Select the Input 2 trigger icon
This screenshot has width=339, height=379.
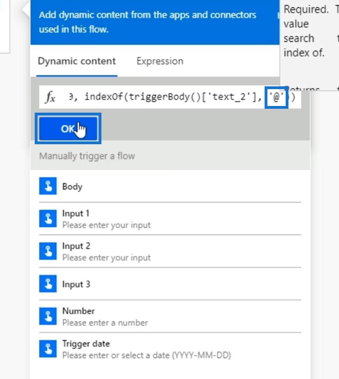[48, 251]
